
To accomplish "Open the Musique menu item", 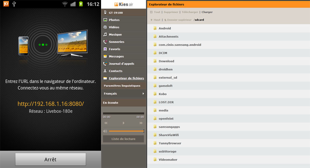I will click(124, 34).
